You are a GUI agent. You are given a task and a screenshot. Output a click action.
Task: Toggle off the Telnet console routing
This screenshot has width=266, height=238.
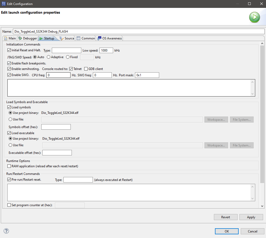[71, 69]
